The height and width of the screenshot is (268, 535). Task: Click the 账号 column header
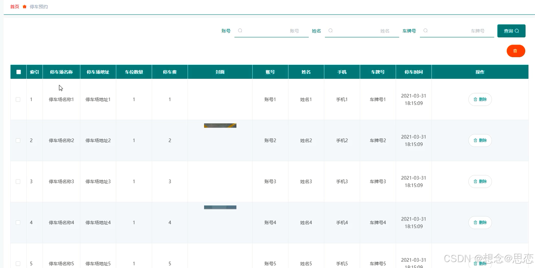coord(270,72)
